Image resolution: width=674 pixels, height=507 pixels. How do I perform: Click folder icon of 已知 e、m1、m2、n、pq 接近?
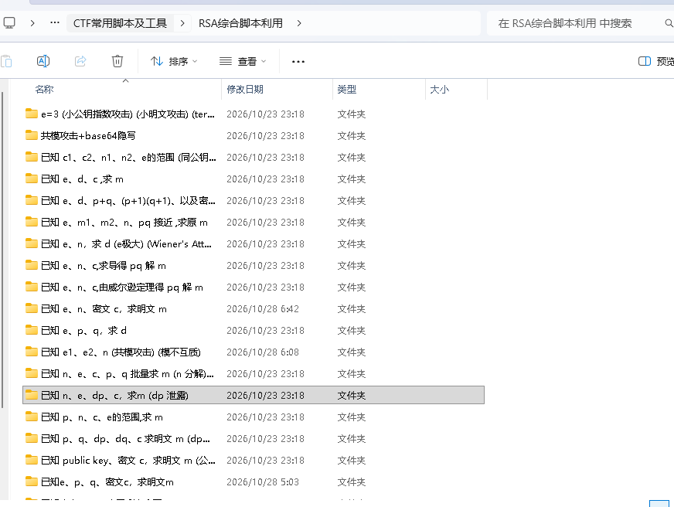(x=32, y=222)
